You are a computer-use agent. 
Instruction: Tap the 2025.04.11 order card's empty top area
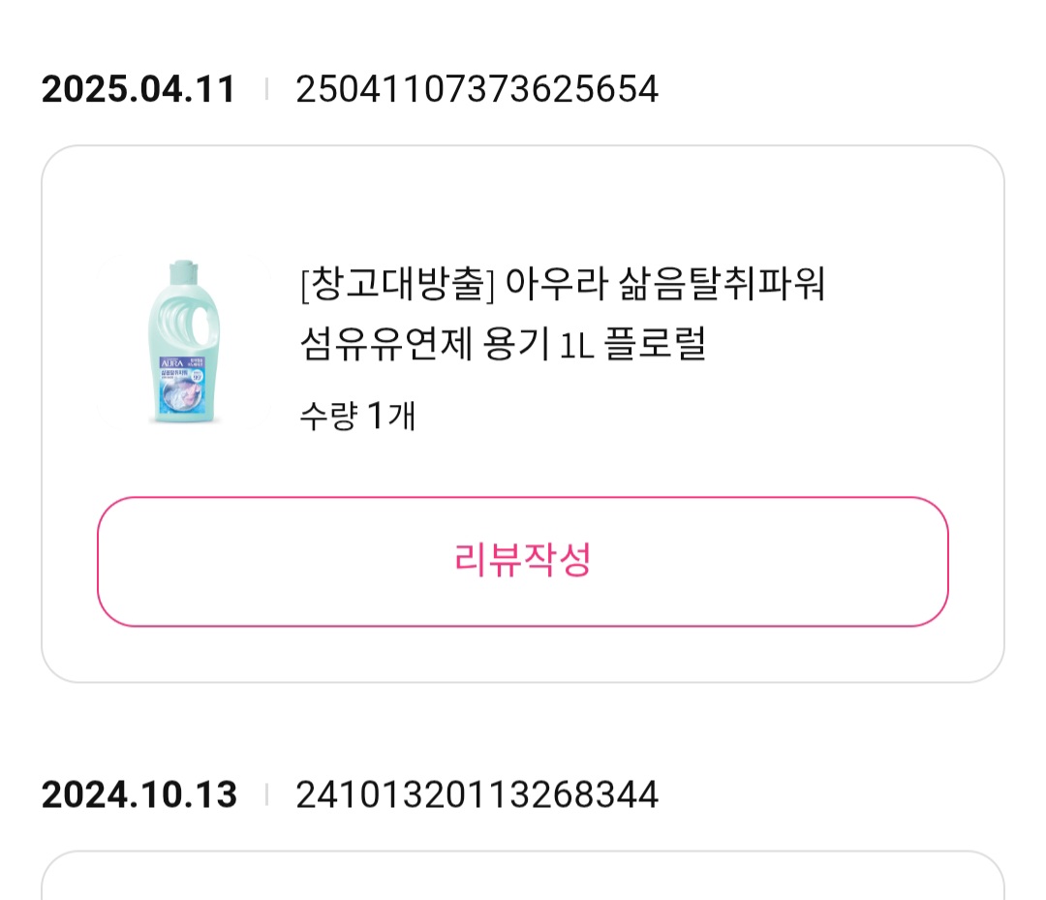pos(522,194)
